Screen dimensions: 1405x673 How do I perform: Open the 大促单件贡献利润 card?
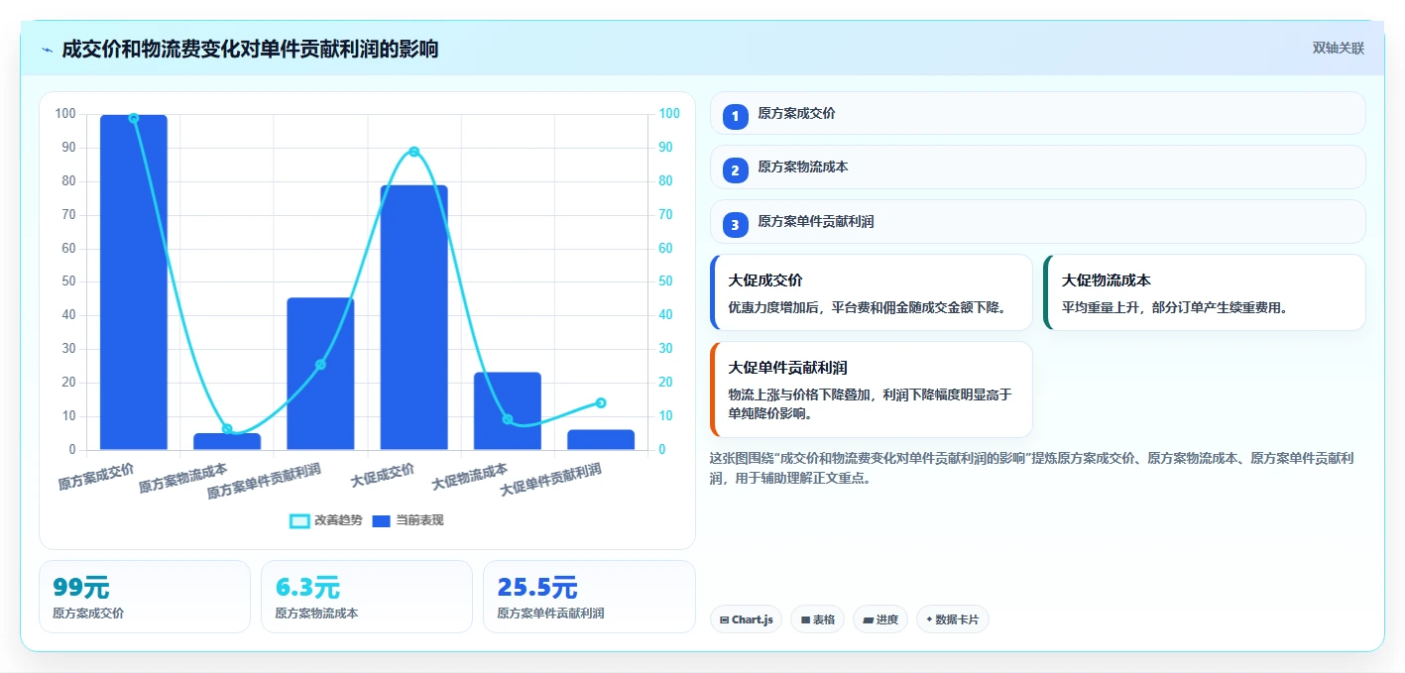pos(872,390)
